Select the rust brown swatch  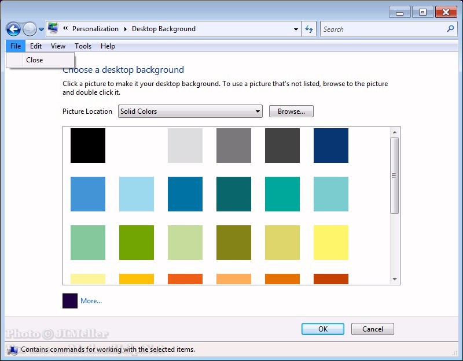331,279
